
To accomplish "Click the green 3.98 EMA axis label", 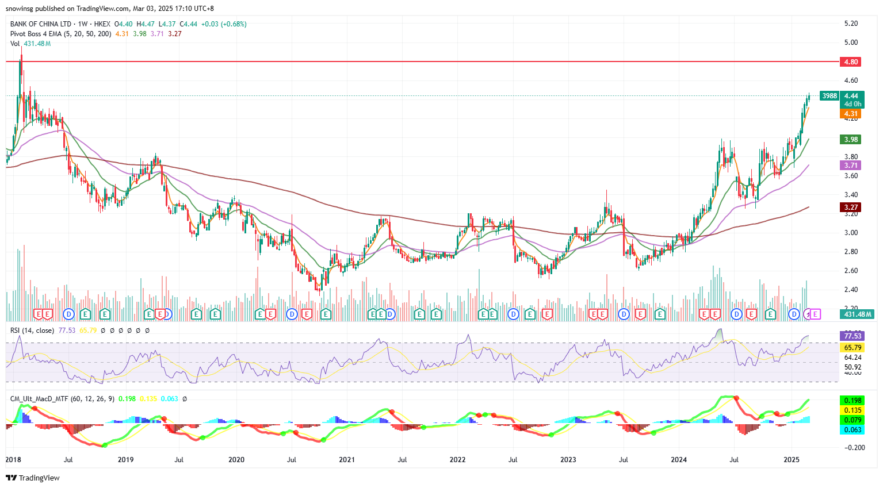I will (851, 140).
